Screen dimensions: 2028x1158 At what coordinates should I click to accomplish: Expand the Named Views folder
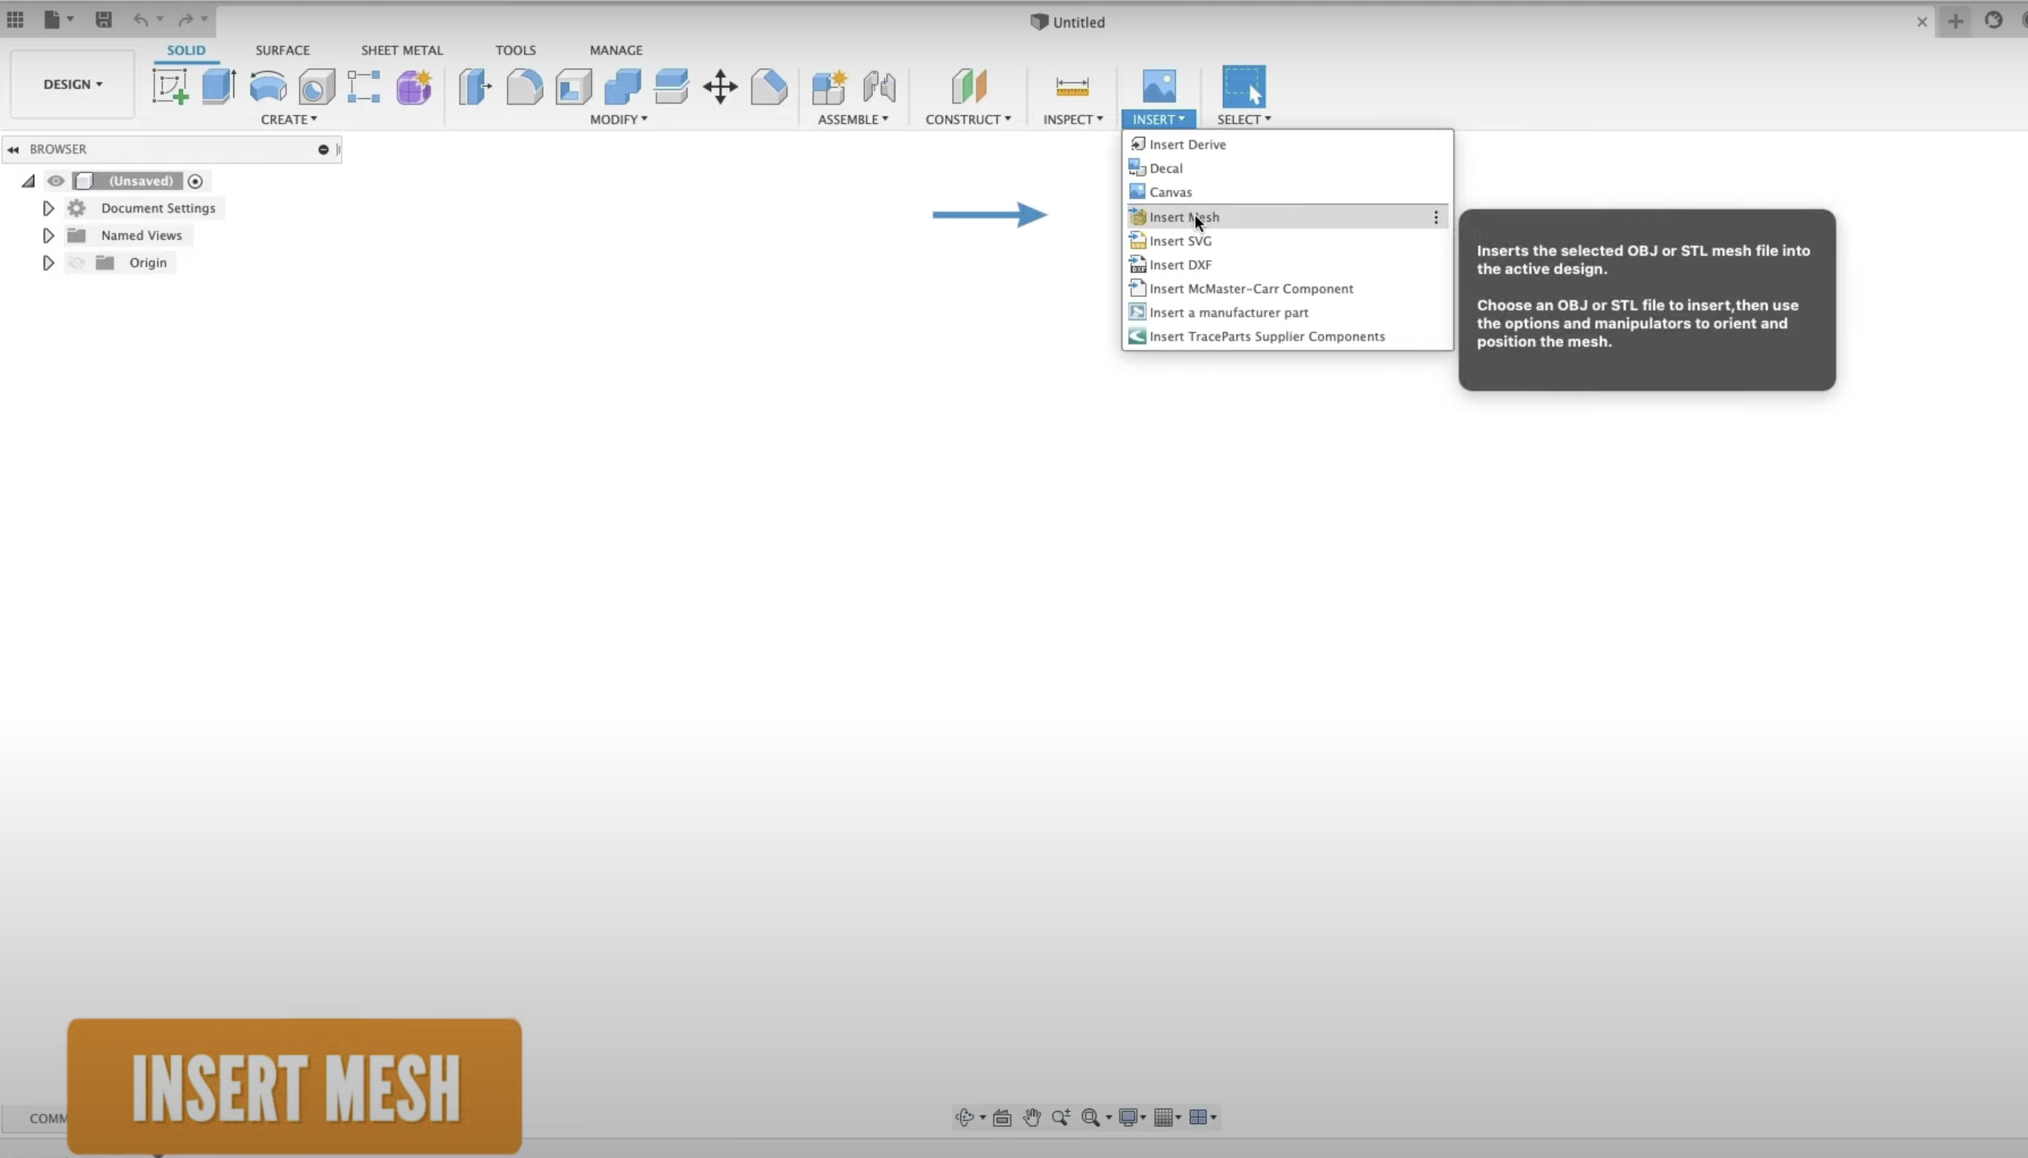click(x=48, y=235)
